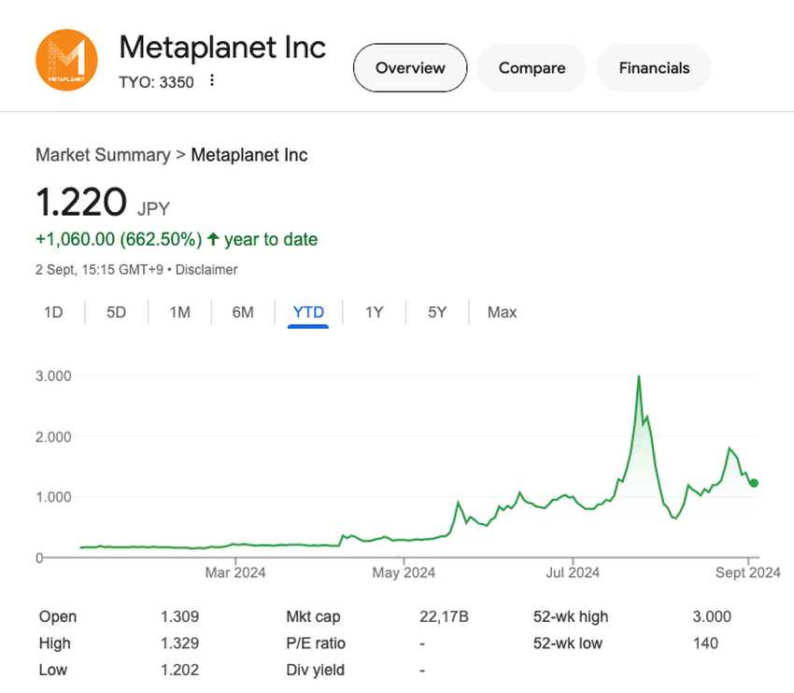The width and height of the screenshot is (794, 693).
Task: Click the Market Summary breadcrumb link
Action: tap(103, 155)
